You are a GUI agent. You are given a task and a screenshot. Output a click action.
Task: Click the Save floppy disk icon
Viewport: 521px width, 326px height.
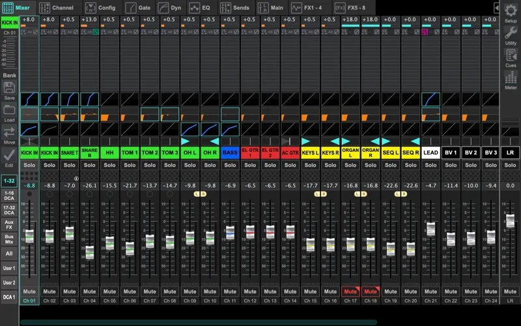pyautogui.click(x=9, y=88)
